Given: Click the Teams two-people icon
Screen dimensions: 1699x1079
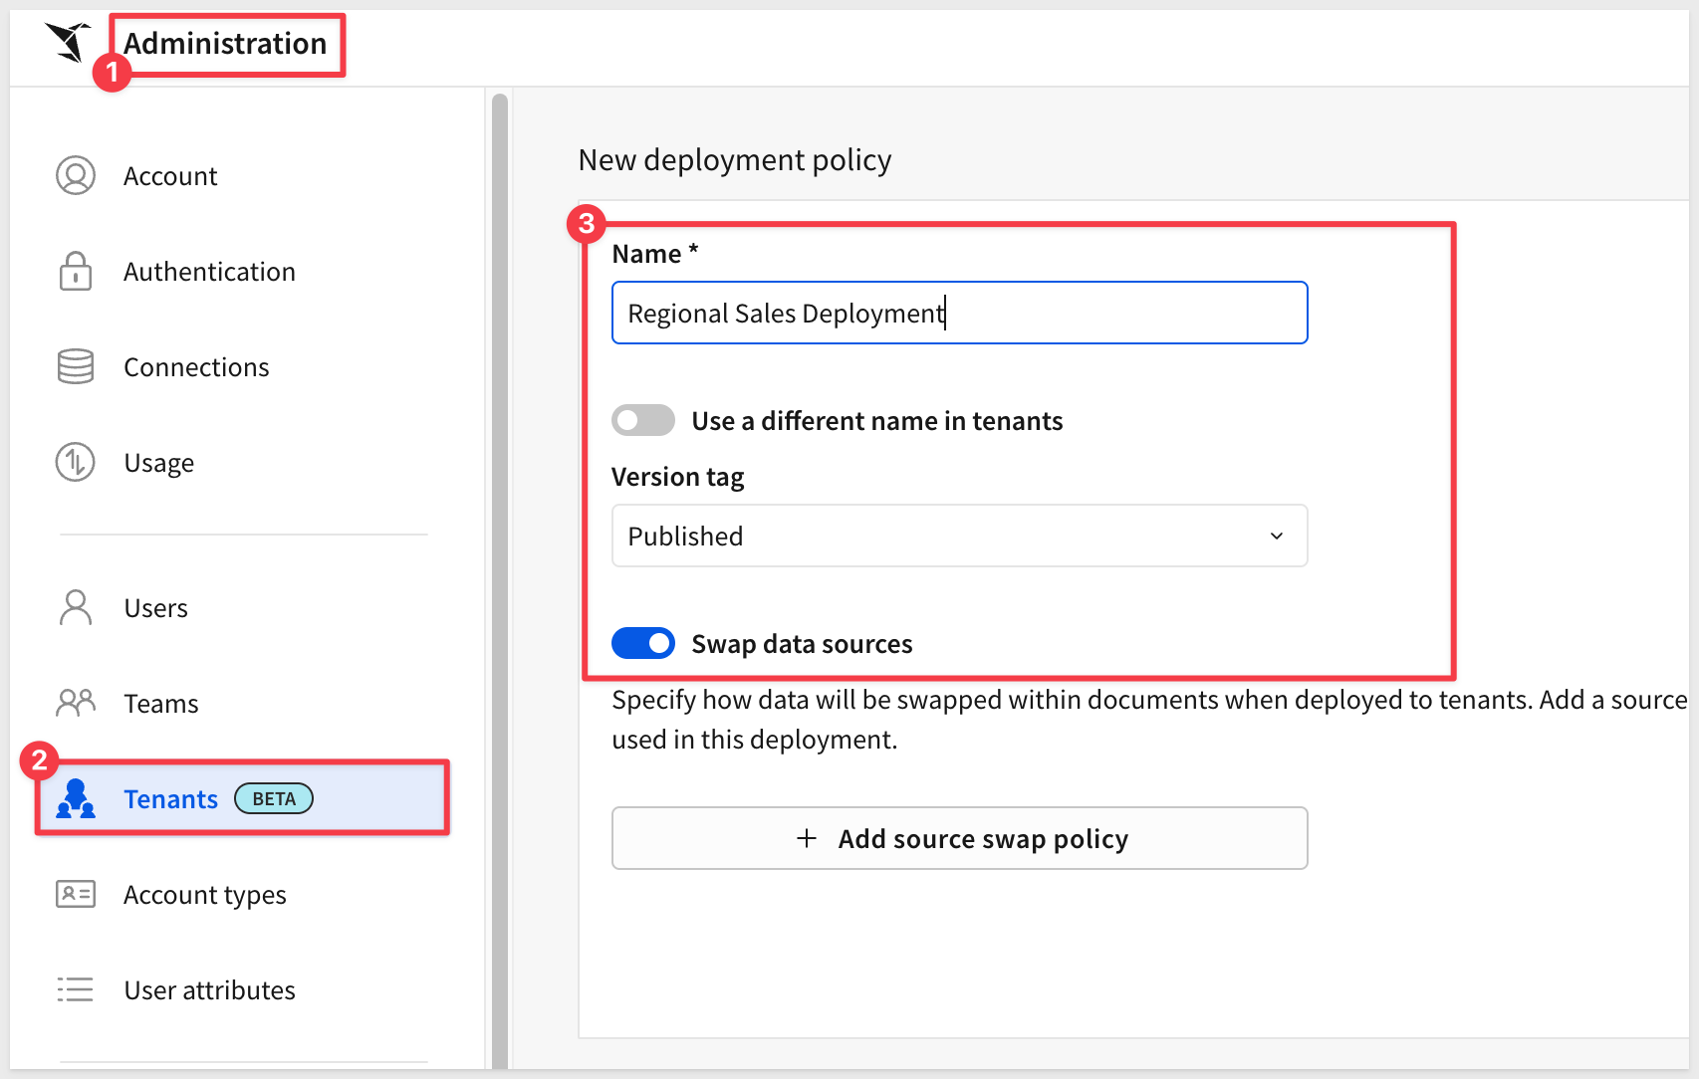Looking at the screenshot, I should (76, 704).
